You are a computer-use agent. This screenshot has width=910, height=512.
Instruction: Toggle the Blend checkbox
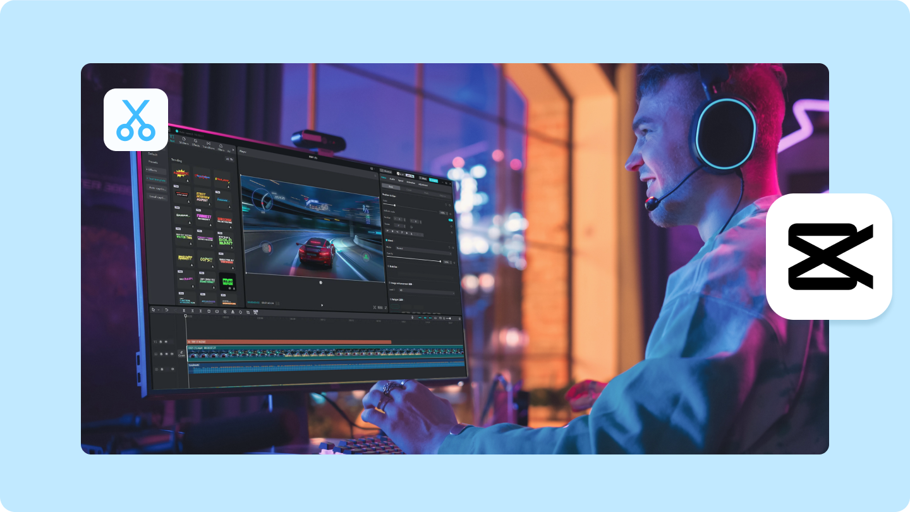387,241
